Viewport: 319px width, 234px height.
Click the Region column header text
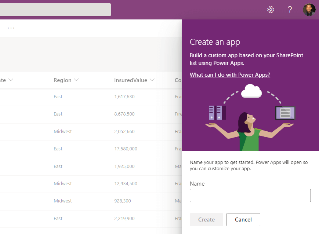tap(62, 80)
